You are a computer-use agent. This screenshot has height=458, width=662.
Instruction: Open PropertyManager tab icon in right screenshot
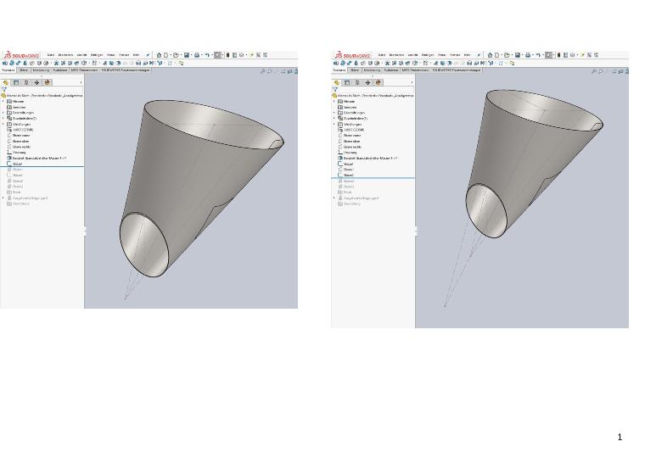click(x=347, y=82)
